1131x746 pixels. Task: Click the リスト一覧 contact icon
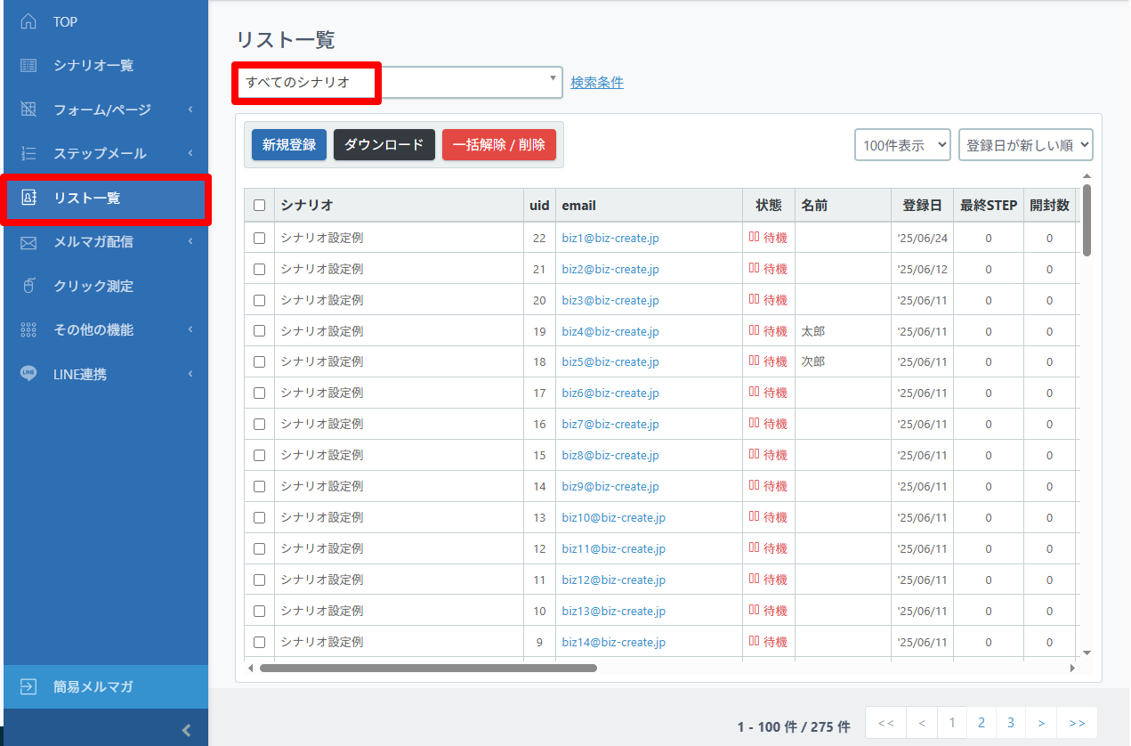28,198
